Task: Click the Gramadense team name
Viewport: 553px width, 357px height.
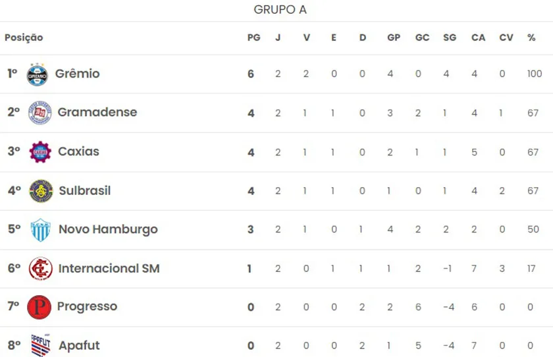Action: point(97,113)
